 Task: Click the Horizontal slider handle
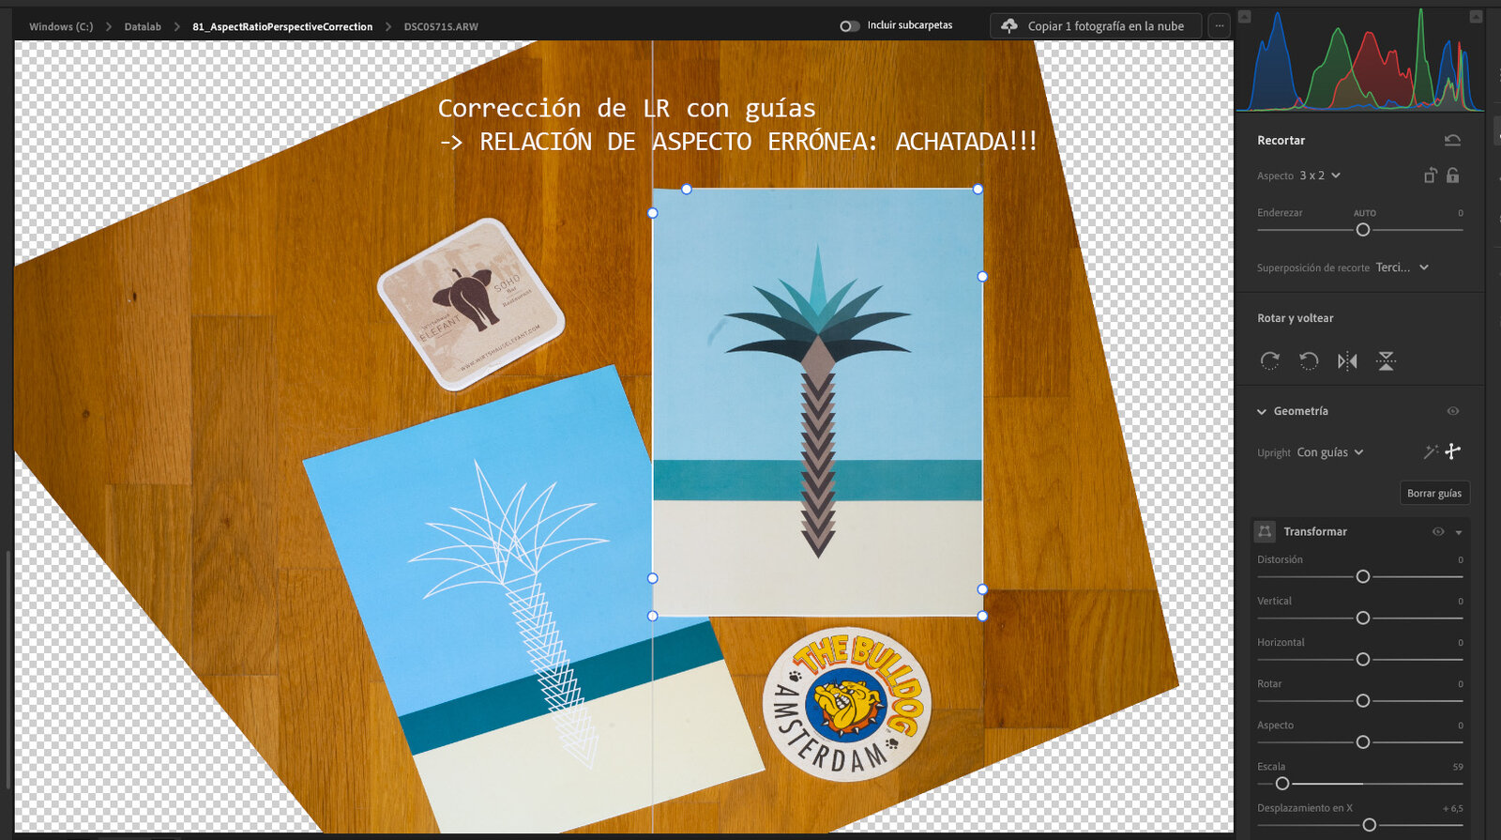coord(1363,659)
